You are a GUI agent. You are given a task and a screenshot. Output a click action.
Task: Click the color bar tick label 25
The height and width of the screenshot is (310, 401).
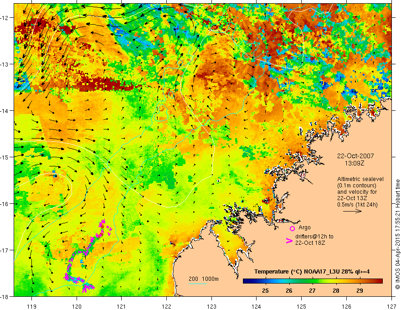click(266, 290)
